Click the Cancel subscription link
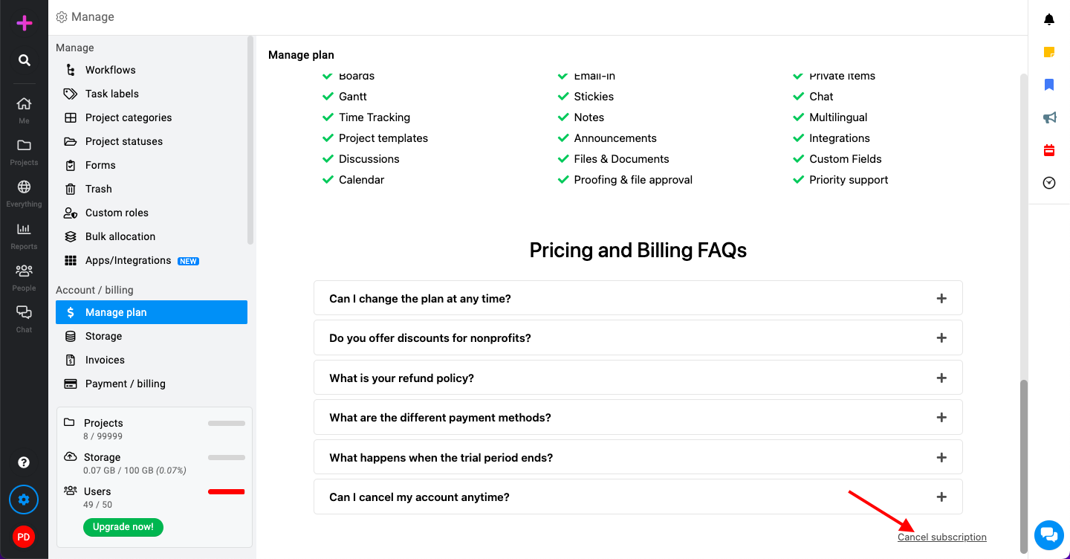This screenshot has height=559, width=1070. point(942,537)
